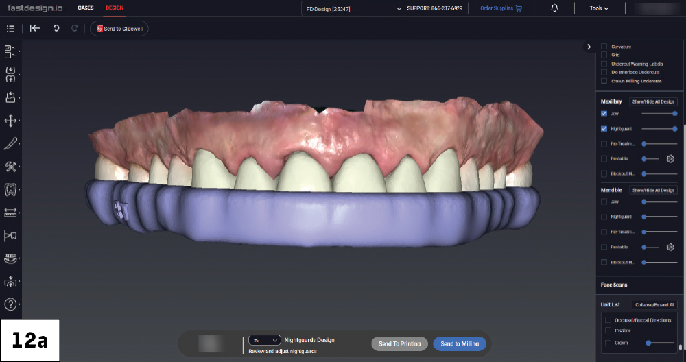686x362 pixels.
Task: Toggle Crown Milling Undercuts checkbox
Action: tap(604, 81)
